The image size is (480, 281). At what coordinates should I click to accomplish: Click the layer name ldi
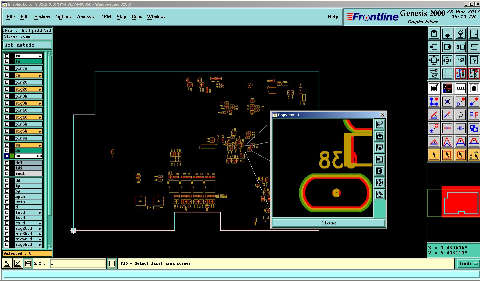click(28, 168)
